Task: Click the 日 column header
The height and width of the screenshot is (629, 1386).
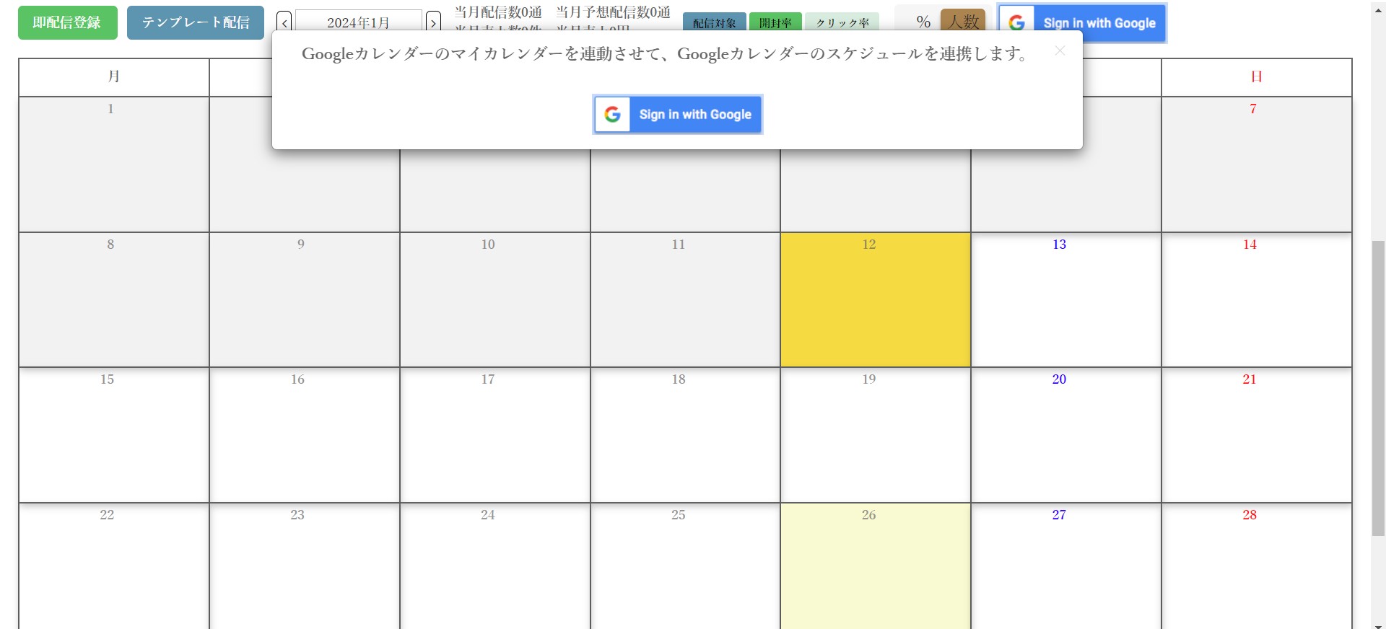Action: point(1256,77)
